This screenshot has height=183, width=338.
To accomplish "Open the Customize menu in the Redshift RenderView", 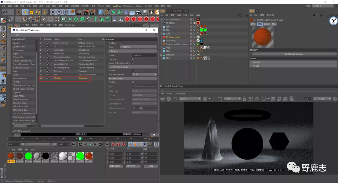I will click(180, 94).
